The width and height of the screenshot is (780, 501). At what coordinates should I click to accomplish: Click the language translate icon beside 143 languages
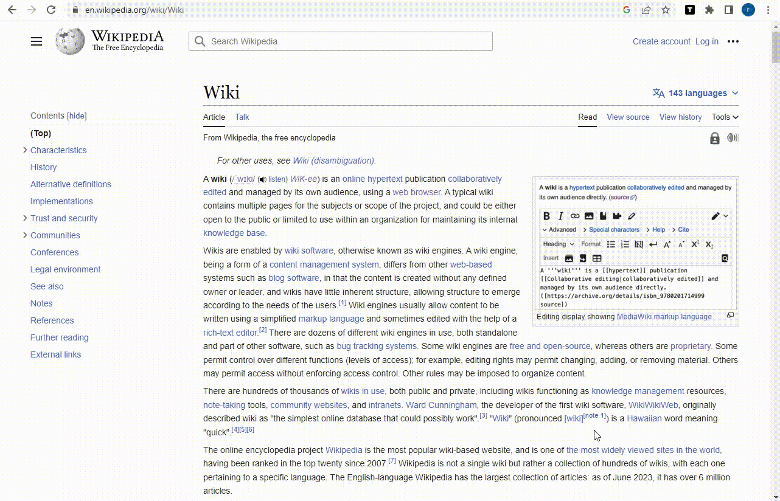click(658, 93)
